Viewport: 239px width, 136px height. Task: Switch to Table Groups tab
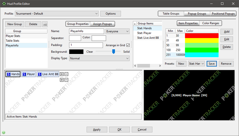[171, 14]
